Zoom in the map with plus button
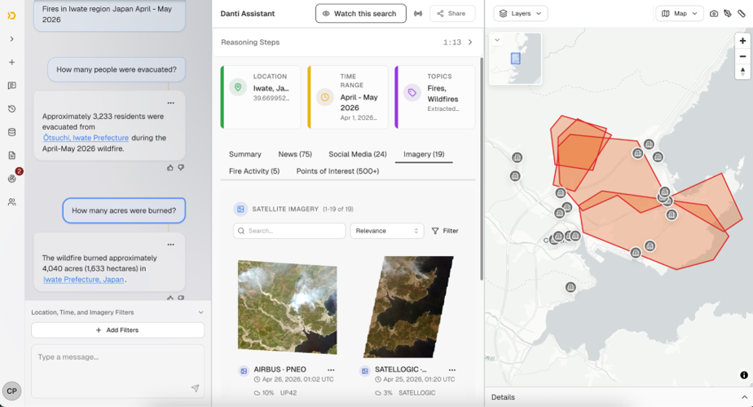Viewport: 753px width, 407px height. (x=742, y=41)
